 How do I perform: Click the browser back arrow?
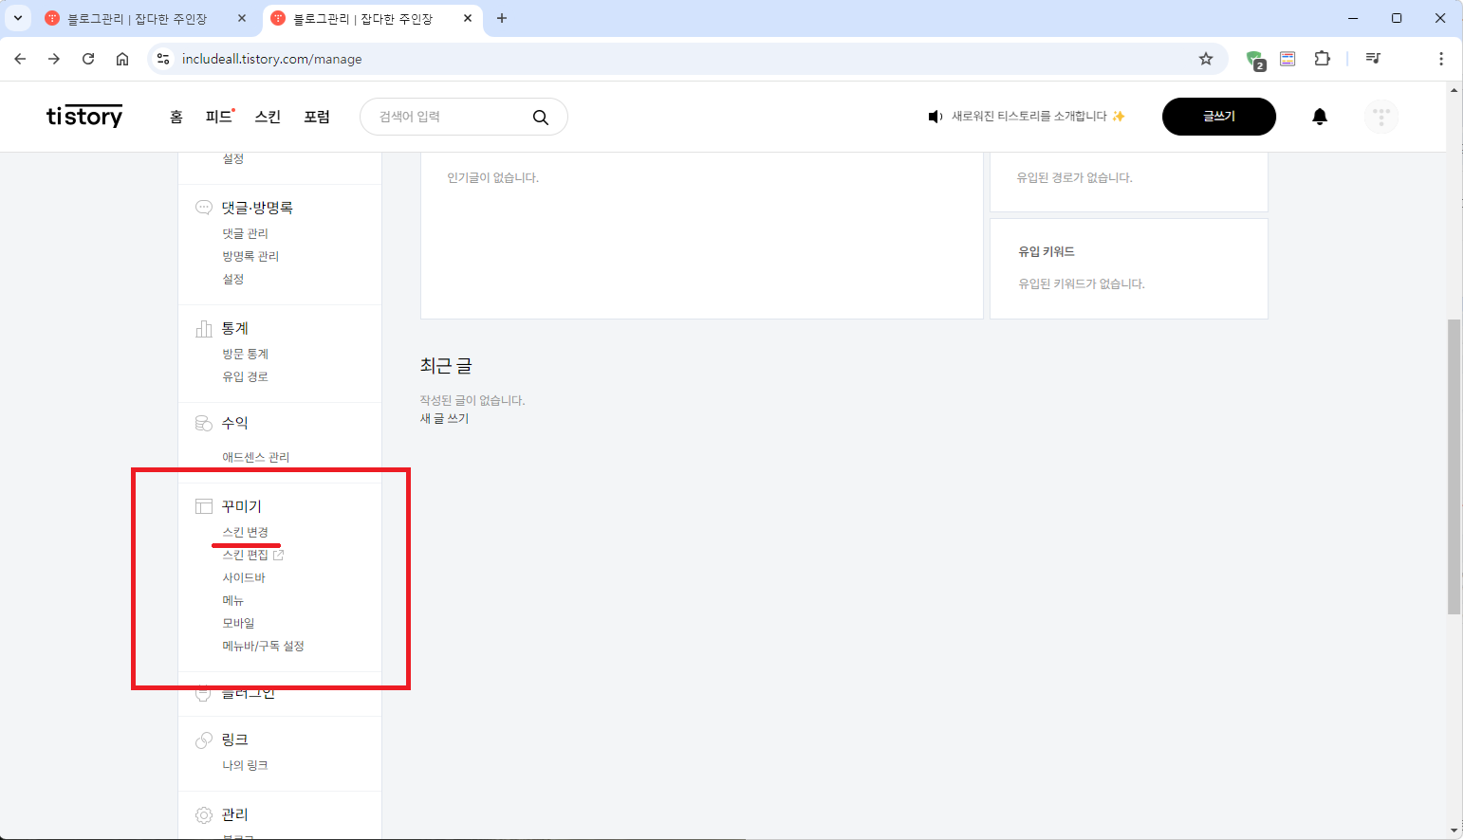pyautogui.click(x=20, y=59)
